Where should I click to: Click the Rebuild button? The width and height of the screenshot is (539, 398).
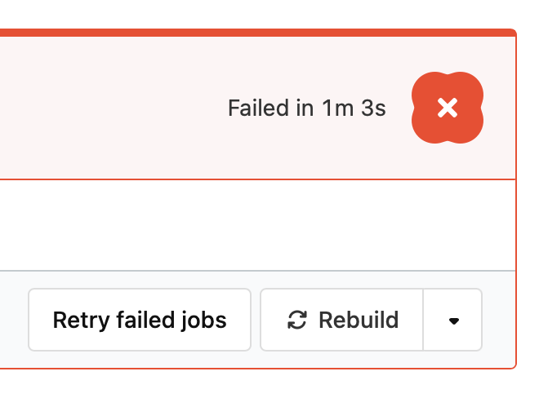341,320
